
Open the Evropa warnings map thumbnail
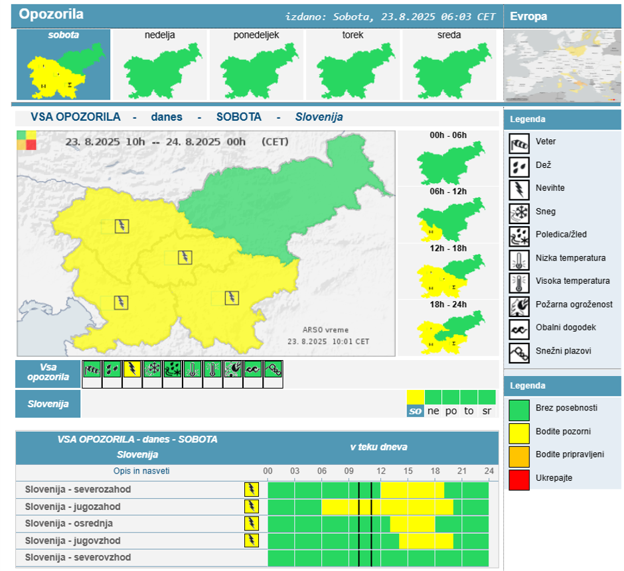pos(562,65)
